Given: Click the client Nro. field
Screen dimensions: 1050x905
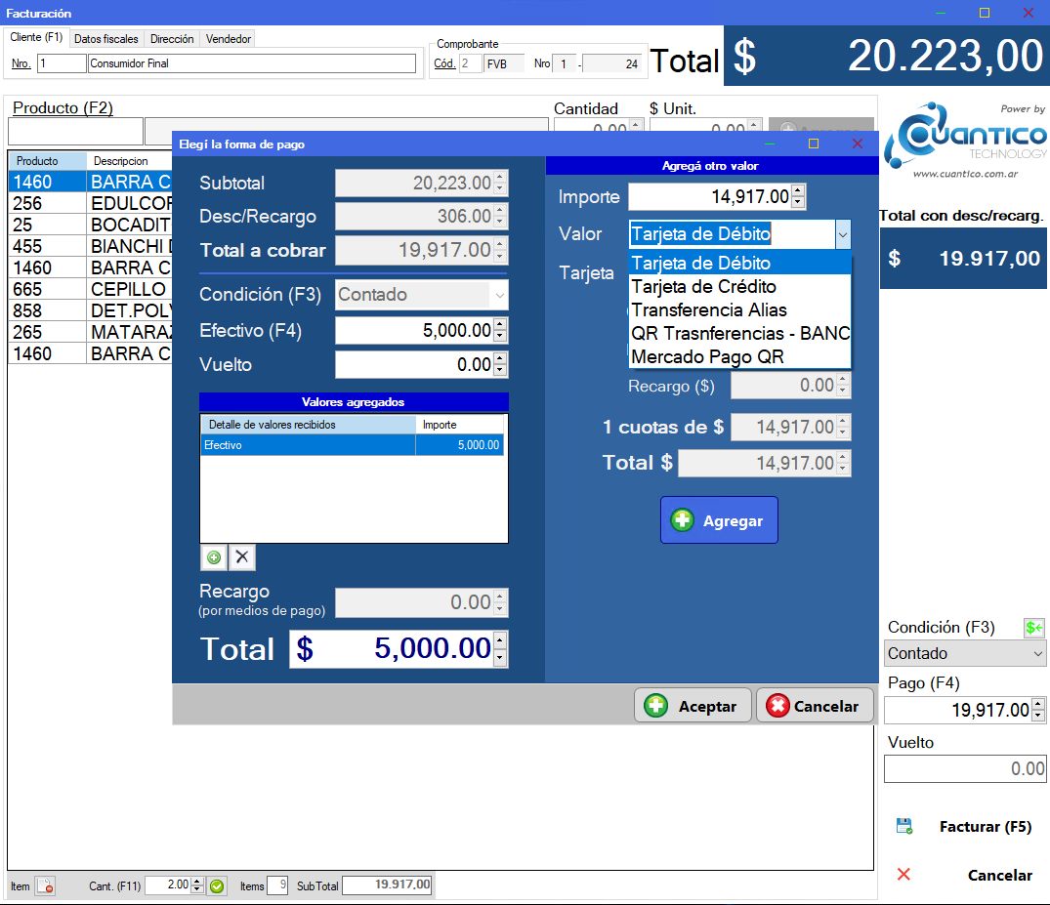Looking at the screenshot, I should 62,63.
